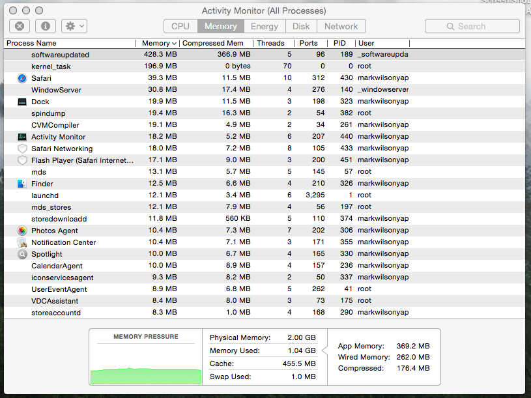Click the Notification Center process icon
Viewport: 531px width, 398px height.
point(22,242)
